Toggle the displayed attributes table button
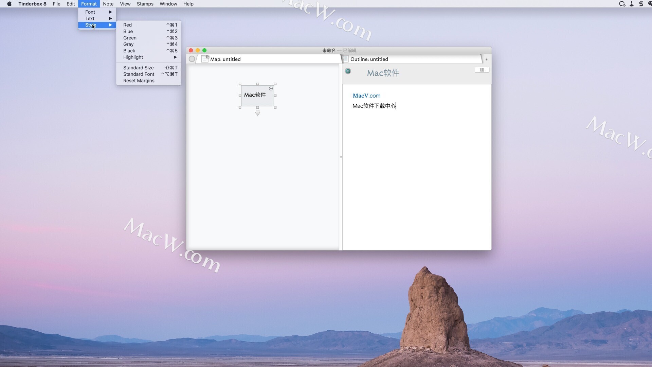Viewport: 652px width, 367px height. coord(482,70)
